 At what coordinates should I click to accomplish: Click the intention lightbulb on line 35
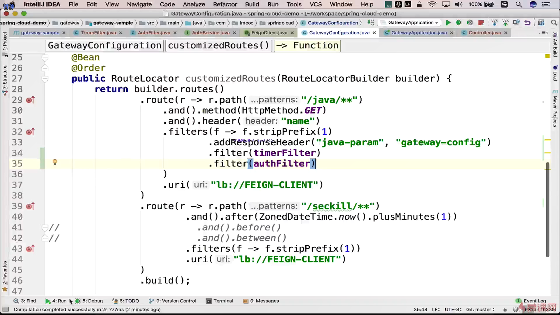point(55,162)
